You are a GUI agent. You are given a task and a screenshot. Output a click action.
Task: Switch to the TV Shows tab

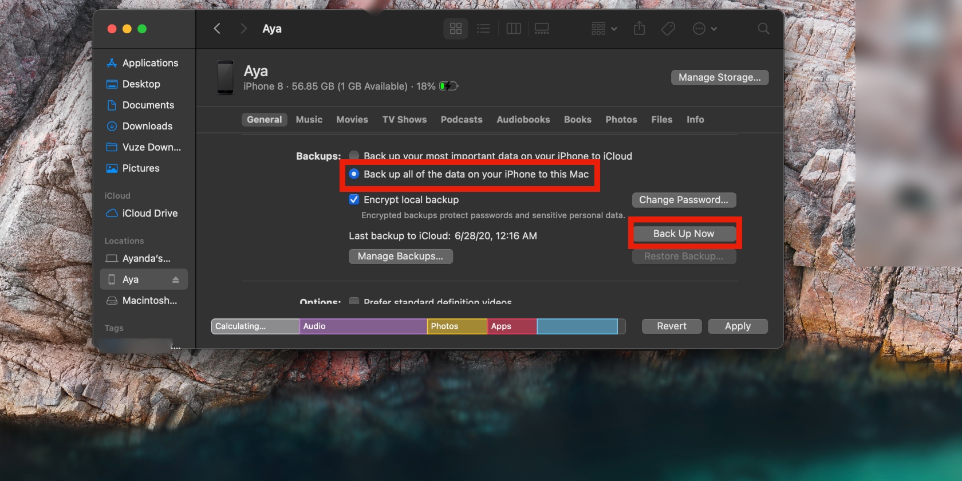click(404, 120)
